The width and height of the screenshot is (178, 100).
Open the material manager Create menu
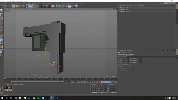click(8, 84)
